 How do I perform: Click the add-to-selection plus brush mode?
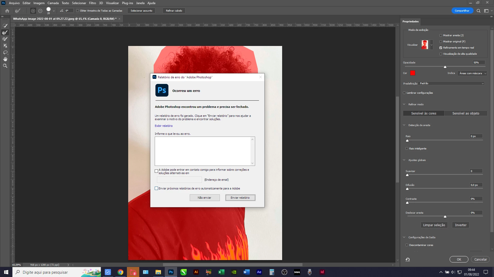click(x=33, y=11)
